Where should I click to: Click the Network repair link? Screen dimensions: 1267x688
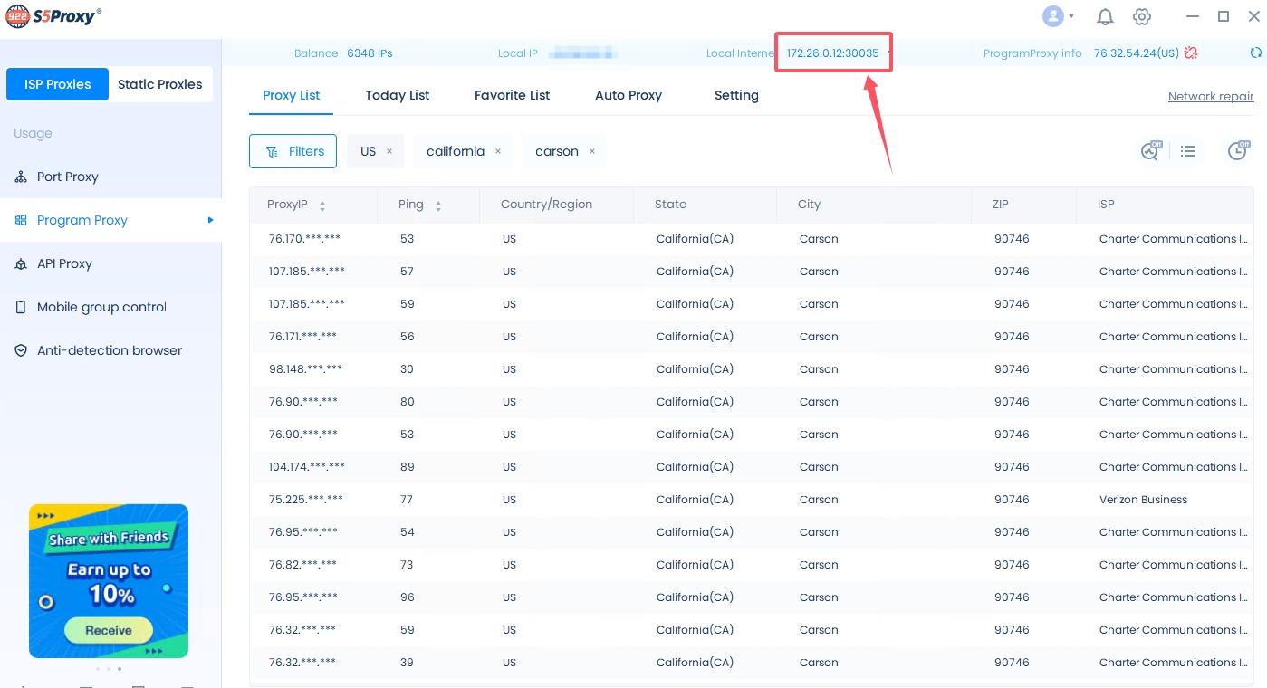point(1210,96)
